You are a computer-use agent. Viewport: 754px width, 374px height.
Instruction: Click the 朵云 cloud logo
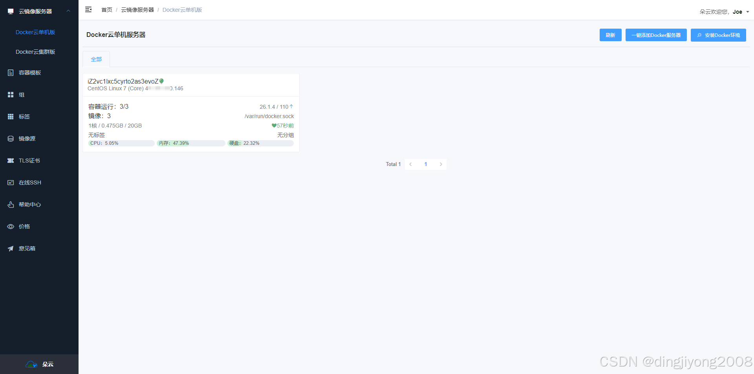click(x=31, y=364)
